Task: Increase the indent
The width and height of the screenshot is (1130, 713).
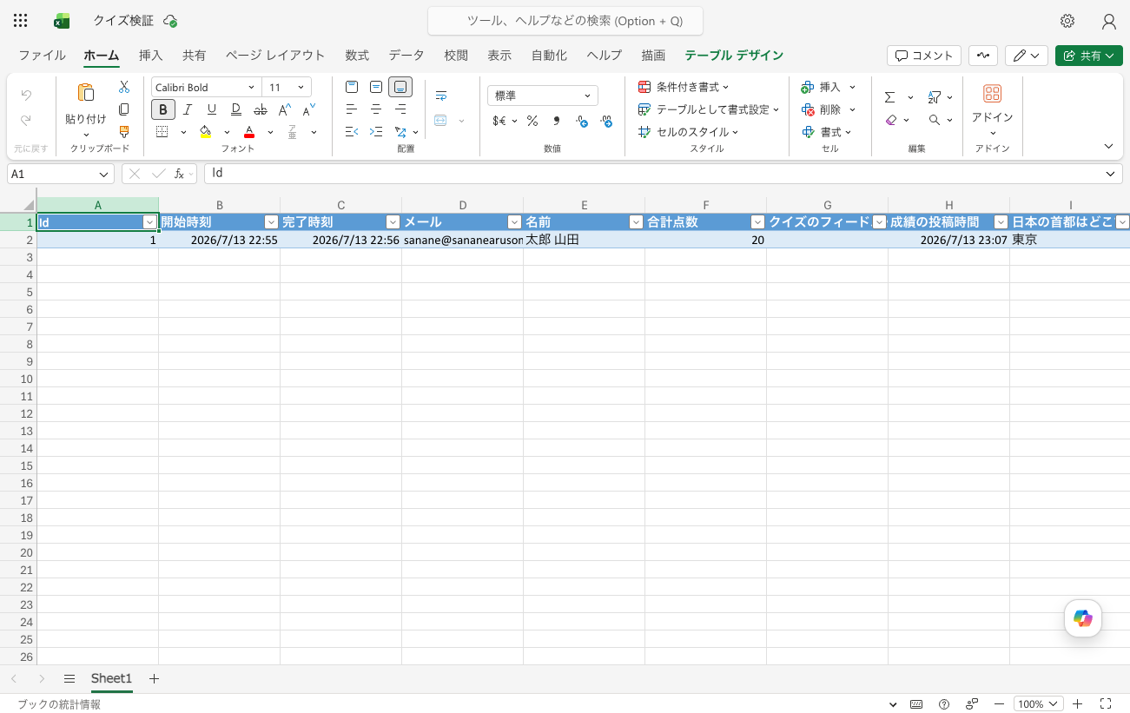Action: pos(376,132)
